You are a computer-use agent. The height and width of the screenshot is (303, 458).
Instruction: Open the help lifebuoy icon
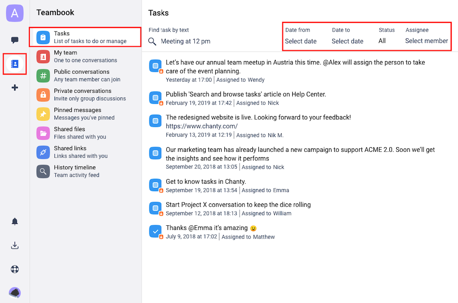(15, 269)
